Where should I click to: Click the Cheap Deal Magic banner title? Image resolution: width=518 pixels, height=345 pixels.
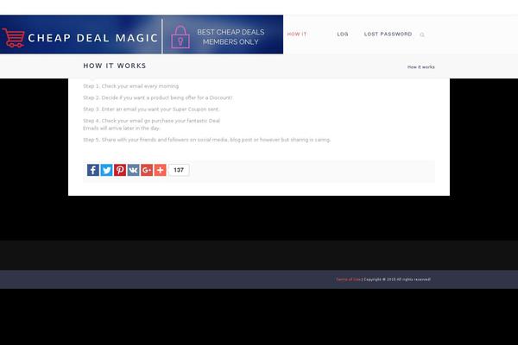point(93,38)
